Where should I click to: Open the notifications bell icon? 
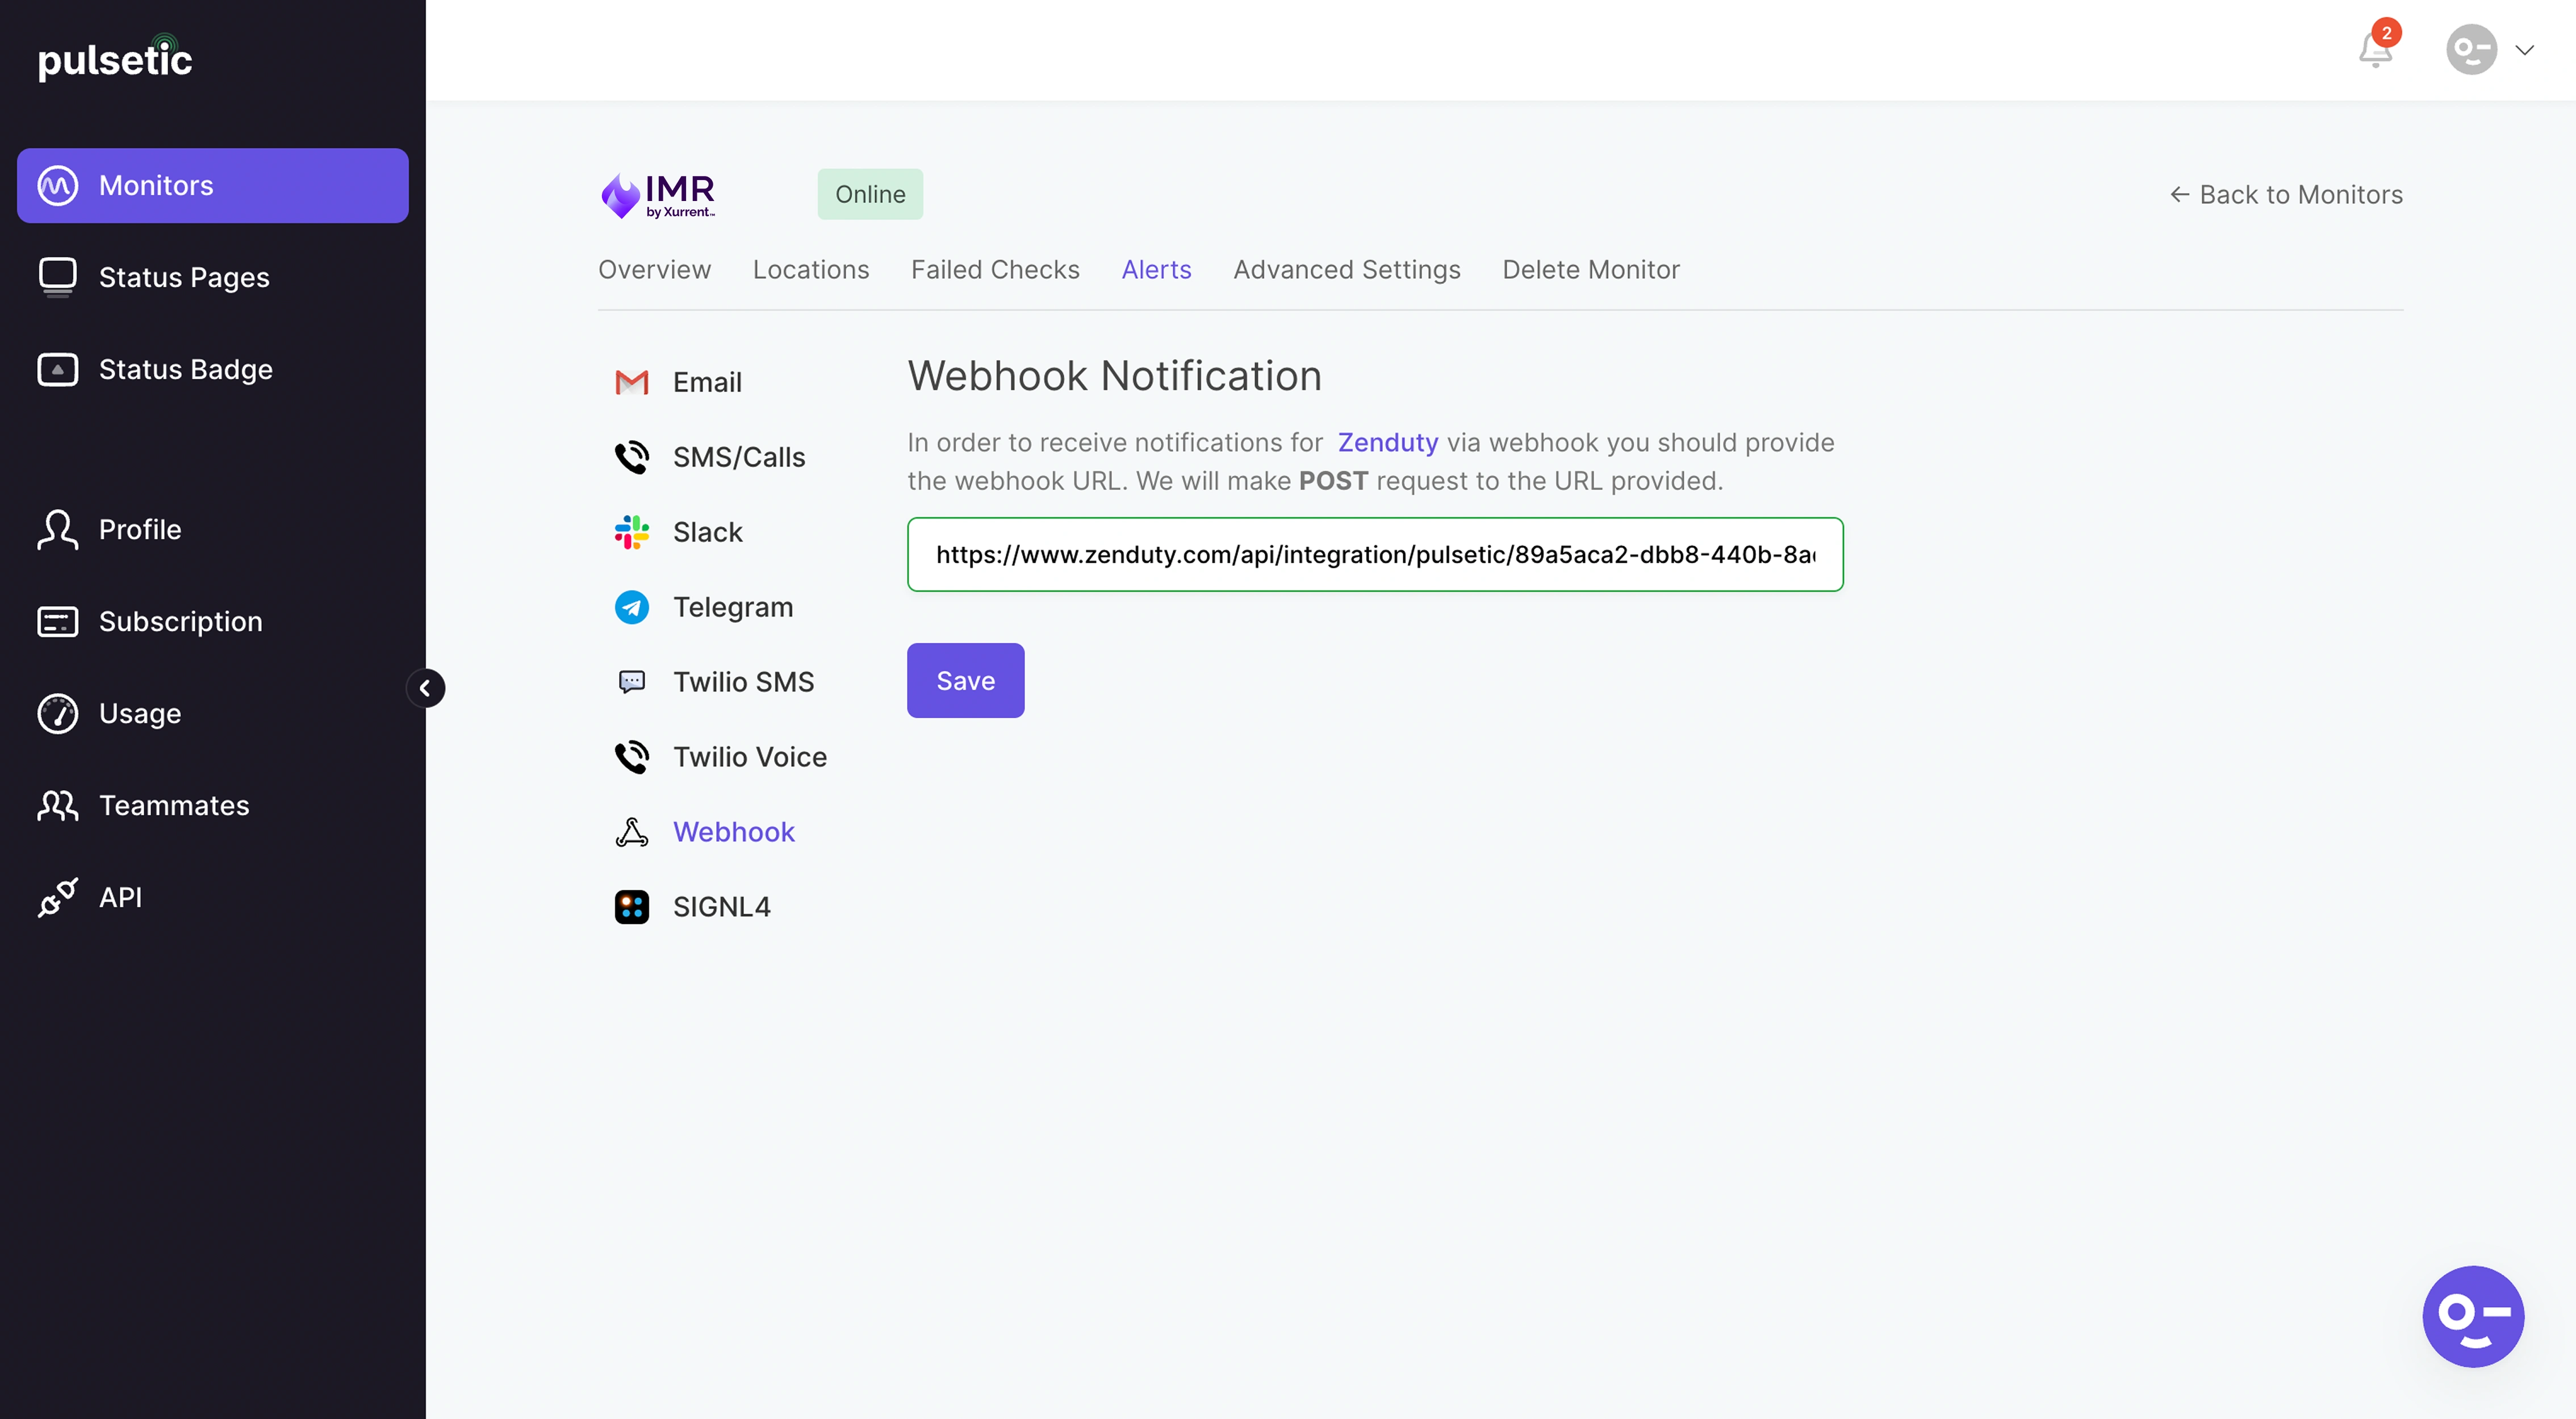(x=2375, y=50)
